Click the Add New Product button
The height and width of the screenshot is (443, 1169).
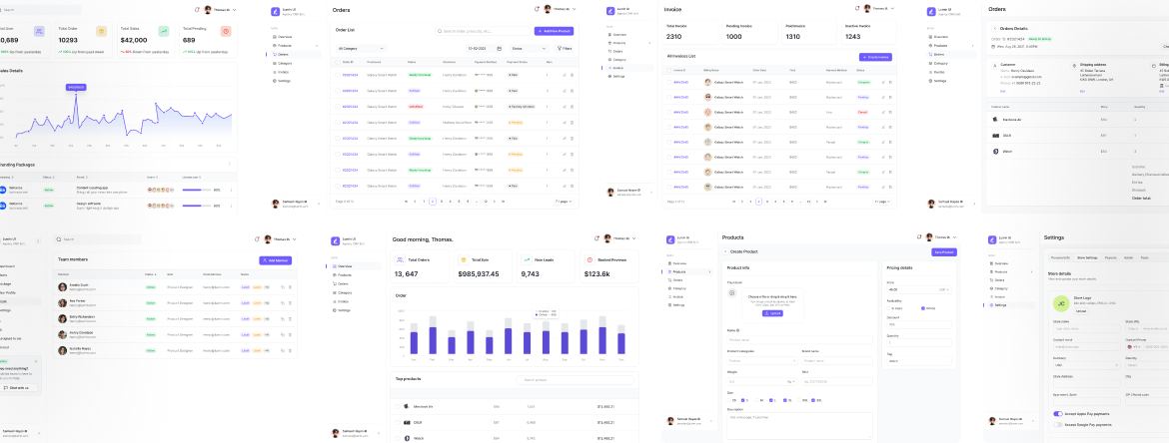coord(554,31)
